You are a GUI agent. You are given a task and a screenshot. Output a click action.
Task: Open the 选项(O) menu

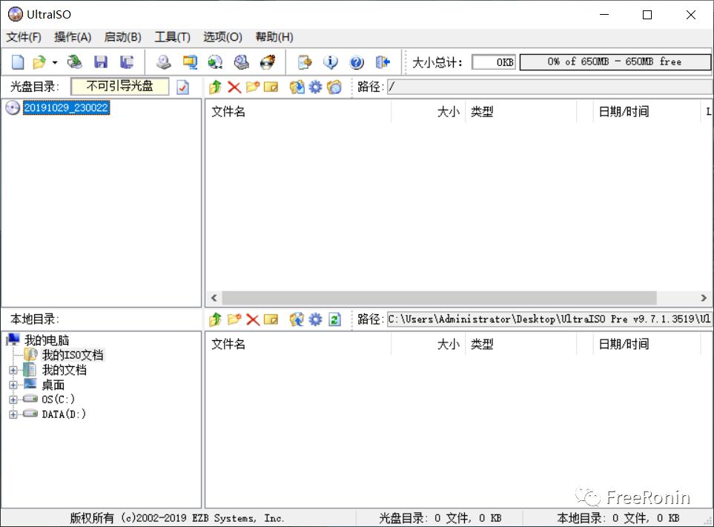pyautogui.click(x=222, y=37)
